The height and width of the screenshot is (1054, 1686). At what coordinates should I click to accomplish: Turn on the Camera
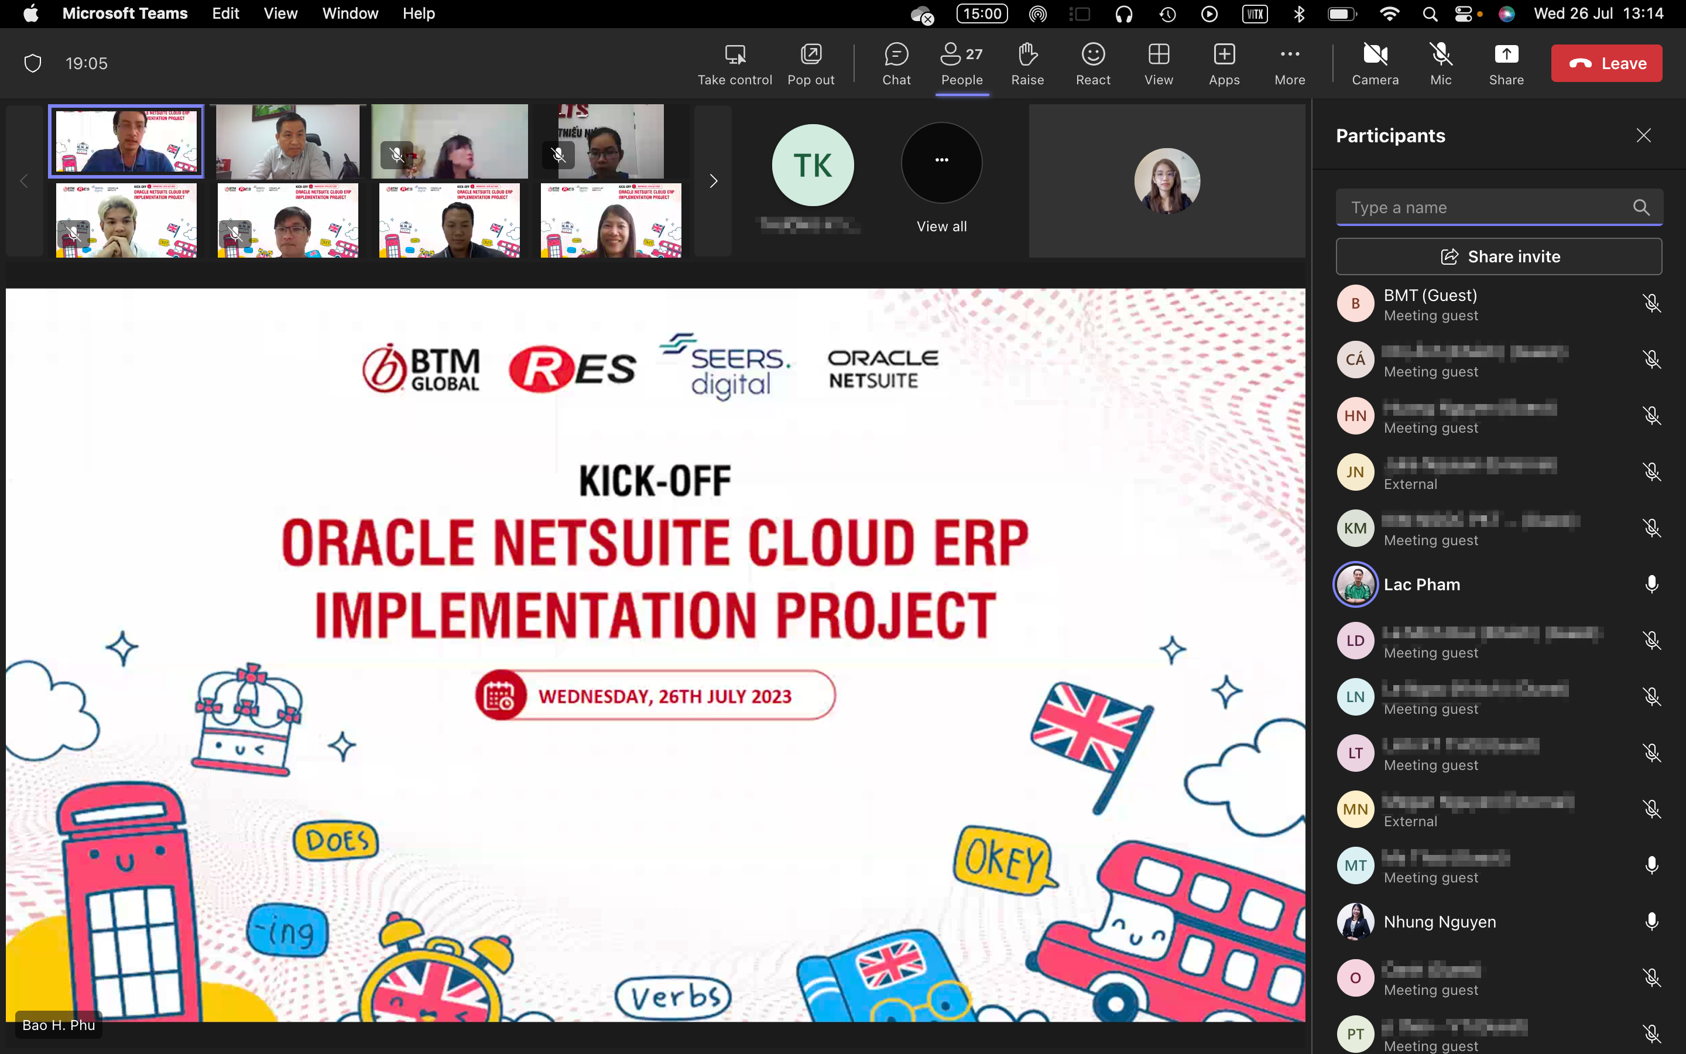tap(1375, 64)
